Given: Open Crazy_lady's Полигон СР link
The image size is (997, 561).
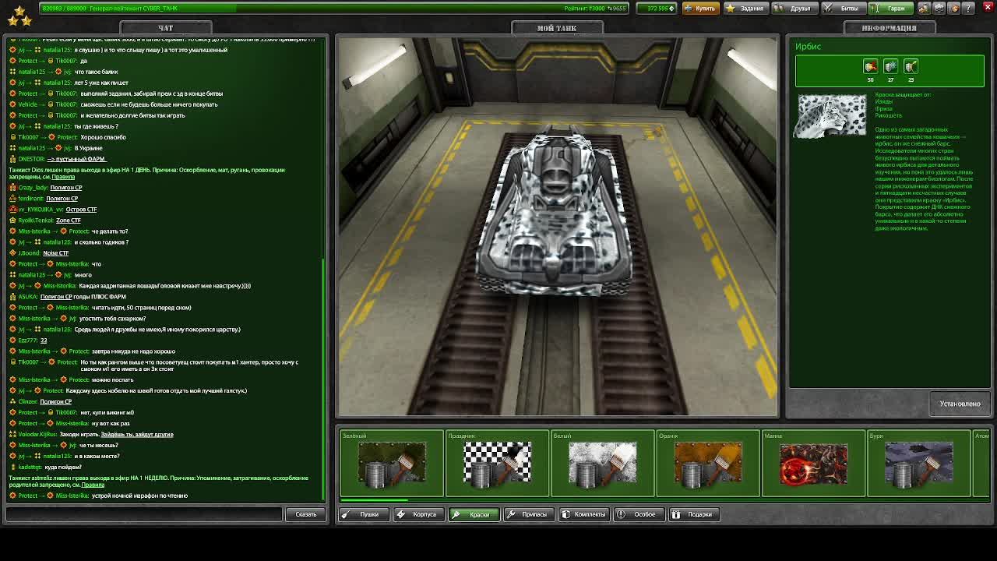Looking at the screenshot, I should tap(66, 188).
